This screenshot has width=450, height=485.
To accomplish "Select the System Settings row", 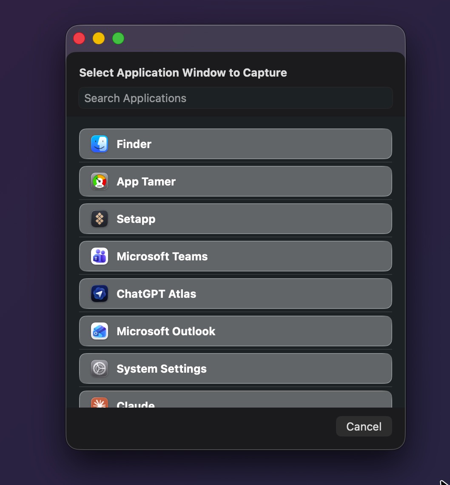I will click(235, 368).
